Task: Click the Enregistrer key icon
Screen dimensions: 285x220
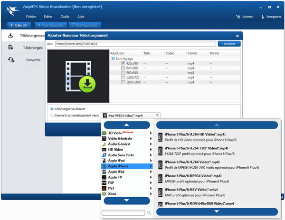Action: [263, 17]
